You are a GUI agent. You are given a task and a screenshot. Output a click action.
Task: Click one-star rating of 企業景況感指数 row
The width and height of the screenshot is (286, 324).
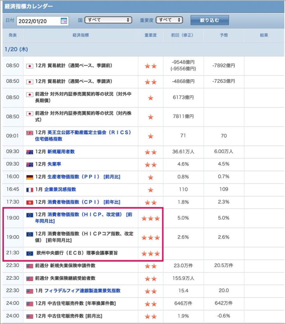151,190
